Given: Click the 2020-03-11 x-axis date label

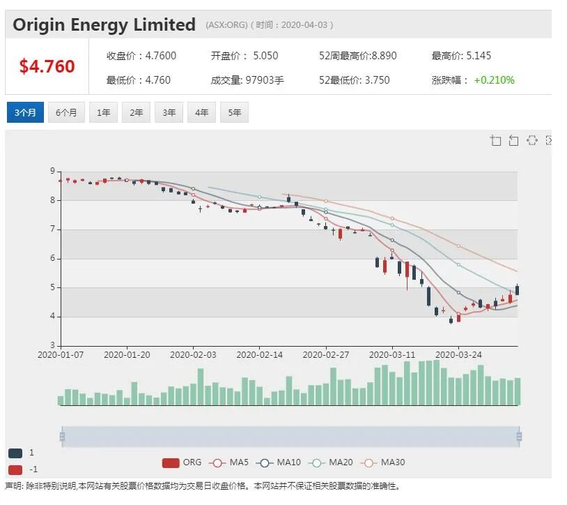Looking at the screenshot, I should (x=392, y=355).
